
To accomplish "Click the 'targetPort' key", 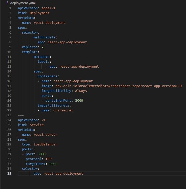I will pyautogui.click(x=36, y=164).
